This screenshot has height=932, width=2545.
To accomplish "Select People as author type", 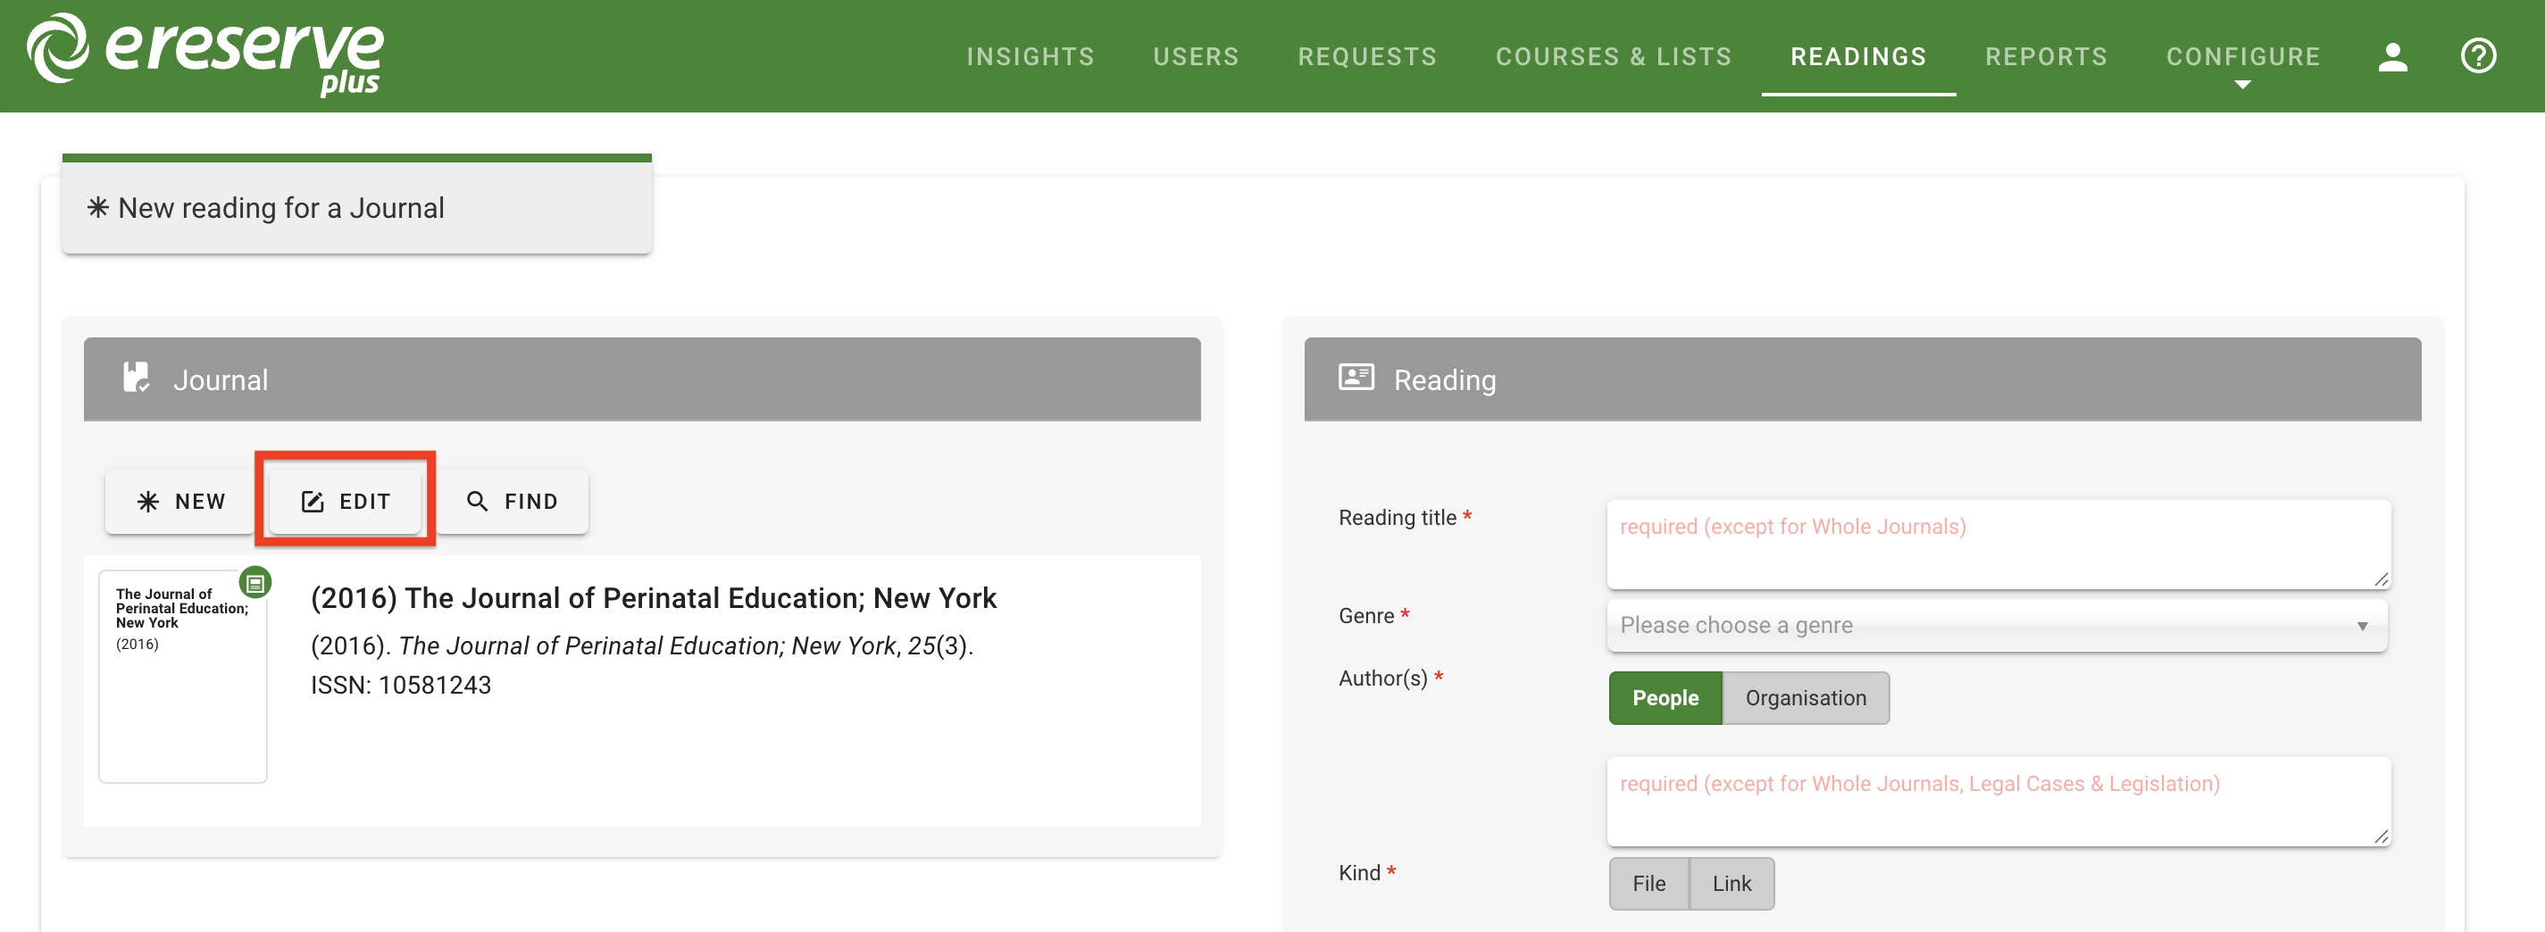I will coord(1665,698).
